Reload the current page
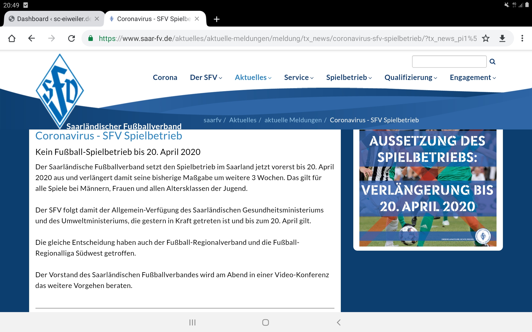Image resolution: width=532 pixels, height=332 pixels. pyautogui.click(x=71, y=38)
